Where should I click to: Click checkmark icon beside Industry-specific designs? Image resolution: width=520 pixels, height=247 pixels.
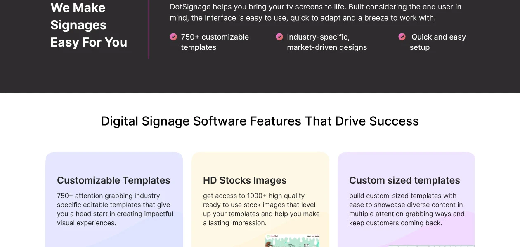pos(279,37)
